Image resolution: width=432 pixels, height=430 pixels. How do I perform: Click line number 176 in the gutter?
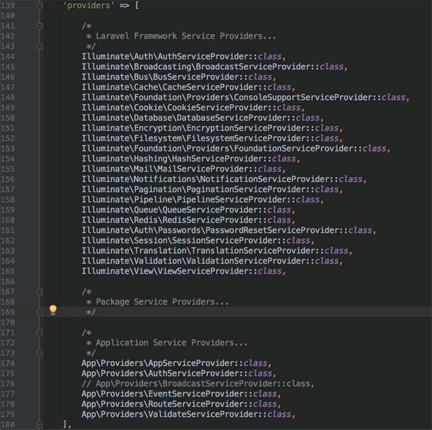pos(8,384)
